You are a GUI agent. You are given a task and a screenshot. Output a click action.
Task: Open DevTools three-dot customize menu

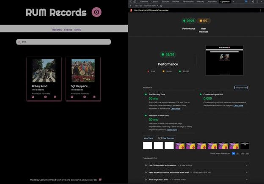pos(258,2)
